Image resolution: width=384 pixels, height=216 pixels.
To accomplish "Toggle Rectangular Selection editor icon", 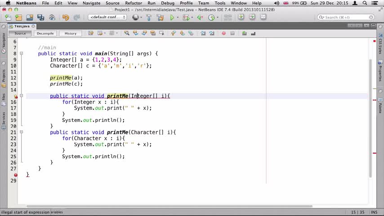I will tap(161, 33).
